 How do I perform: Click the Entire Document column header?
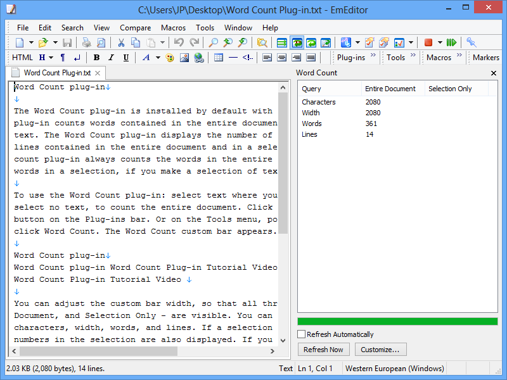393,89
